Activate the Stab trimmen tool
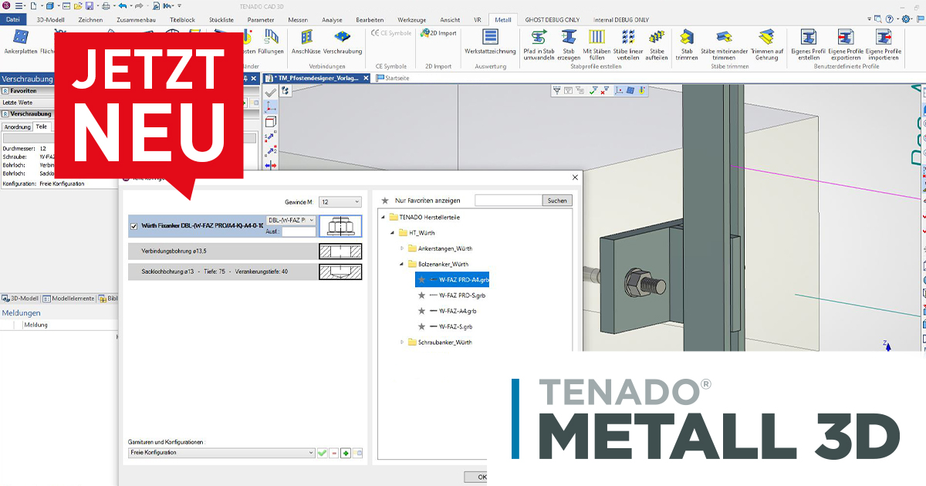 (686, 45)
